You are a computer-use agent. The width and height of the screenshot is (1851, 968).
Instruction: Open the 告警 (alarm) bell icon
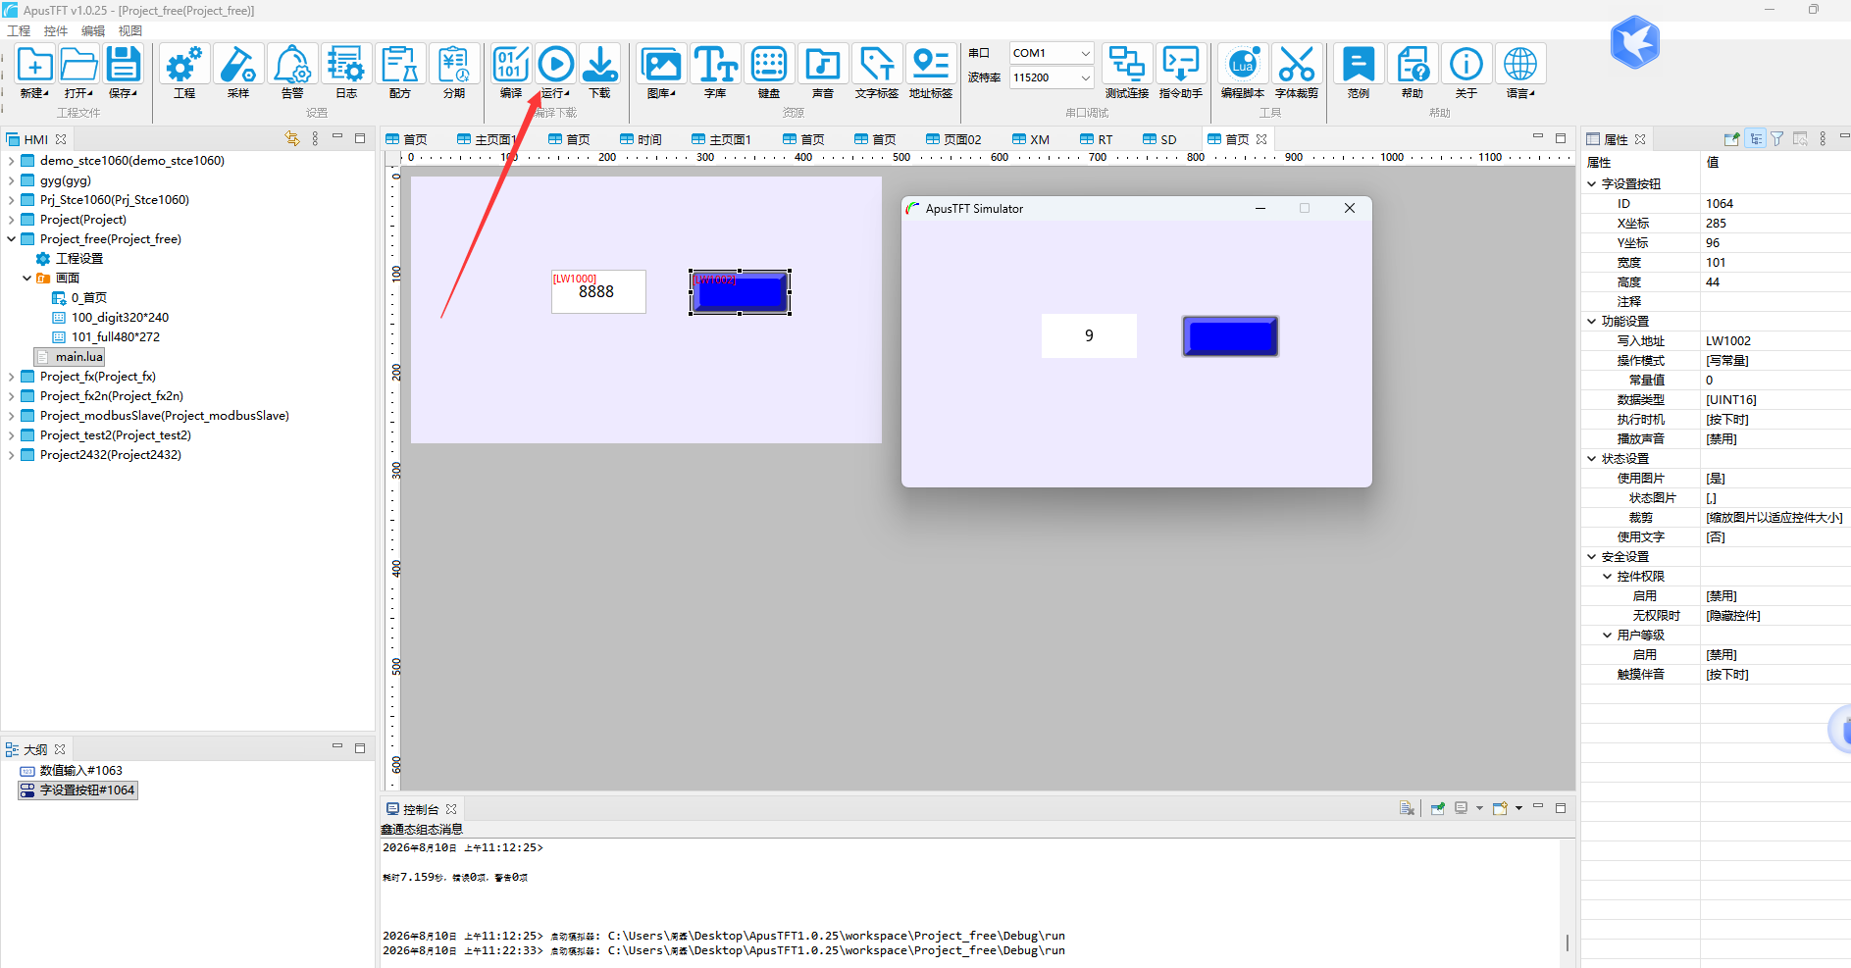[292, 65]
